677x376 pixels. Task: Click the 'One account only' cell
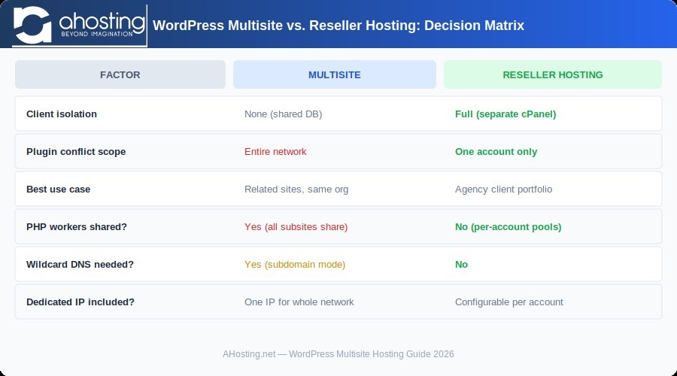point(496,151)
